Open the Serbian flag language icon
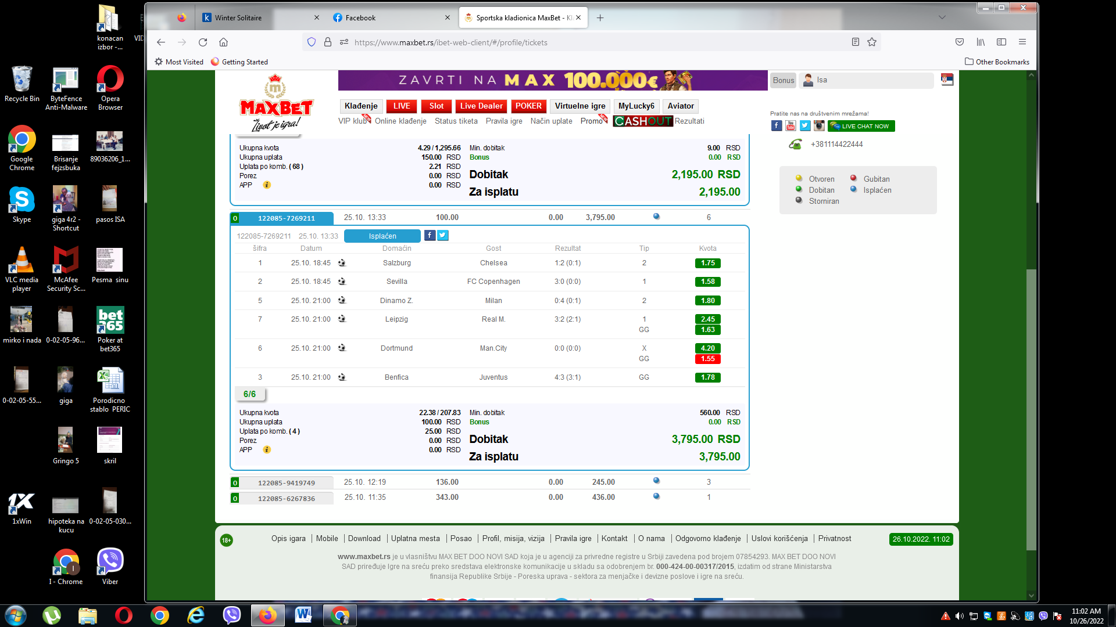 point(947,80)
